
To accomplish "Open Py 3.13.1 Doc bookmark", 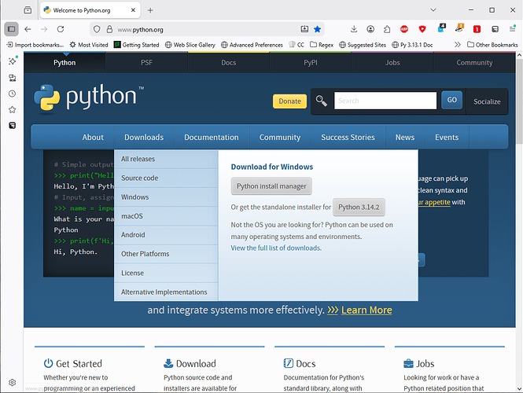I will (412, 45).
